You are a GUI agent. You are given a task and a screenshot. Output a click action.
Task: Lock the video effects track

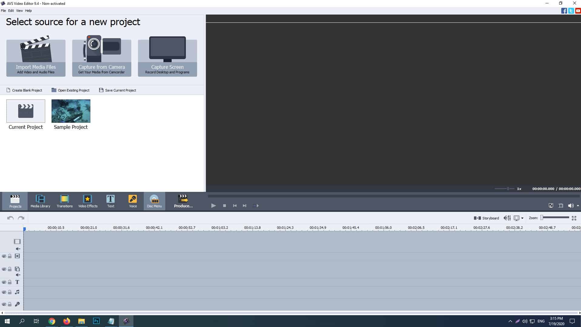(x=10, y=256)
